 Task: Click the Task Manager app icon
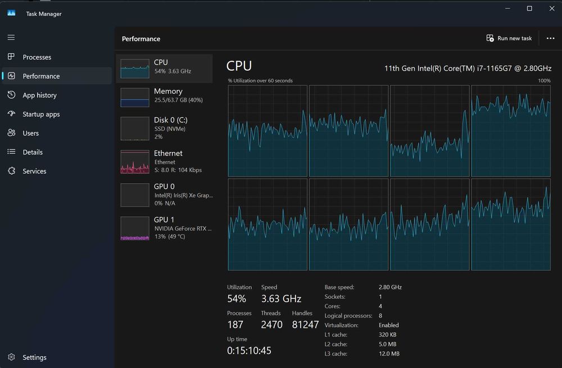11,13
